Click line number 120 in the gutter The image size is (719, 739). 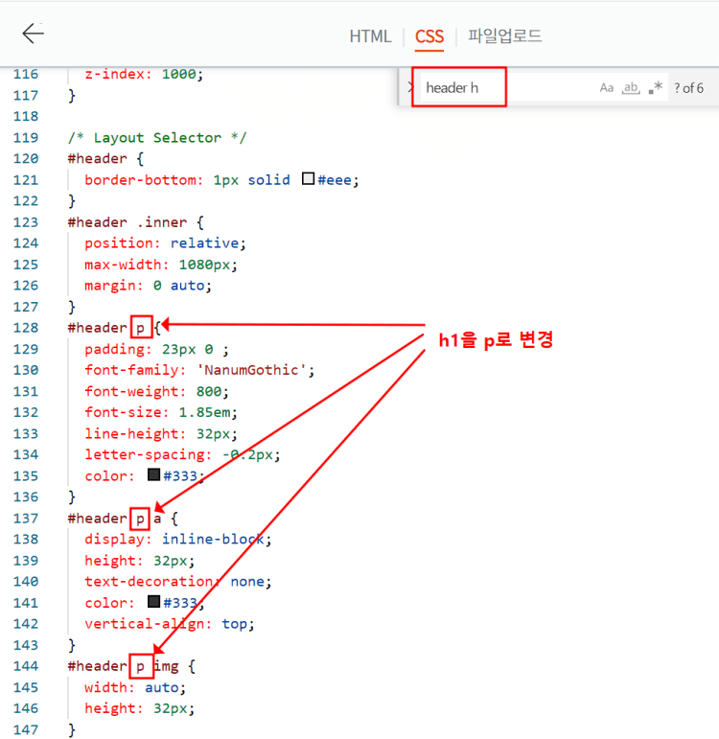[x=26, y=159]
